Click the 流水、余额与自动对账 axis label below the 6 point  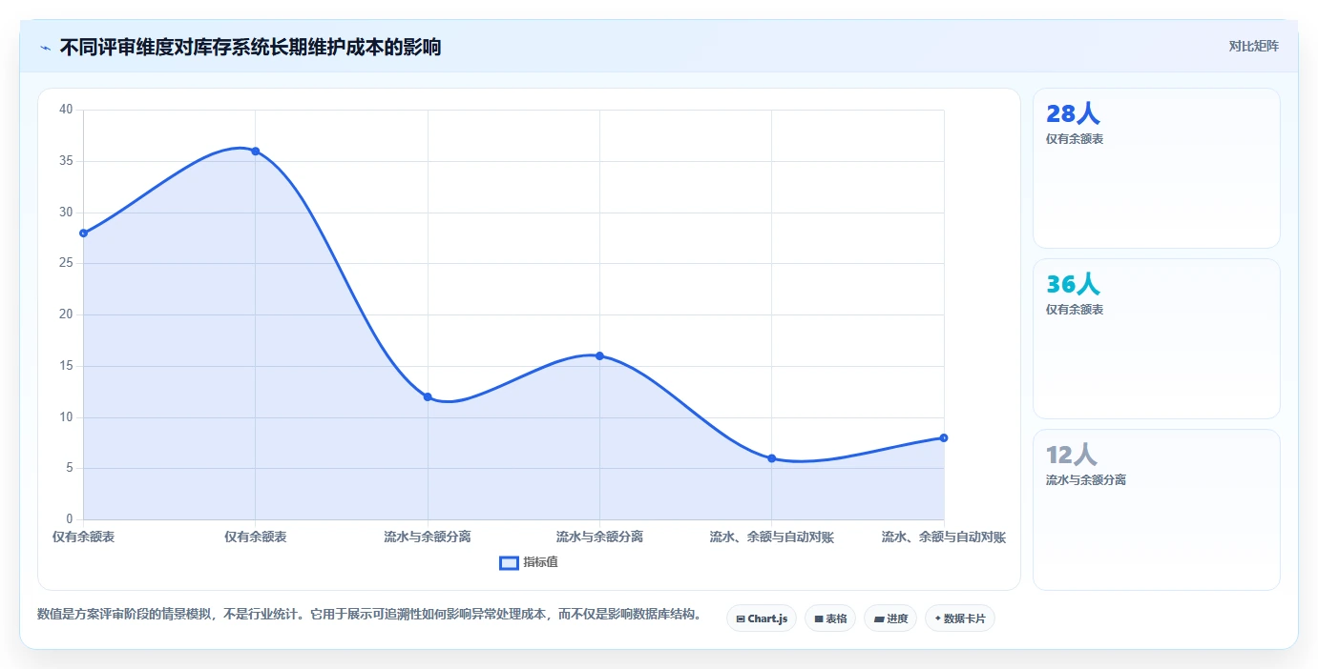[771, 537]
